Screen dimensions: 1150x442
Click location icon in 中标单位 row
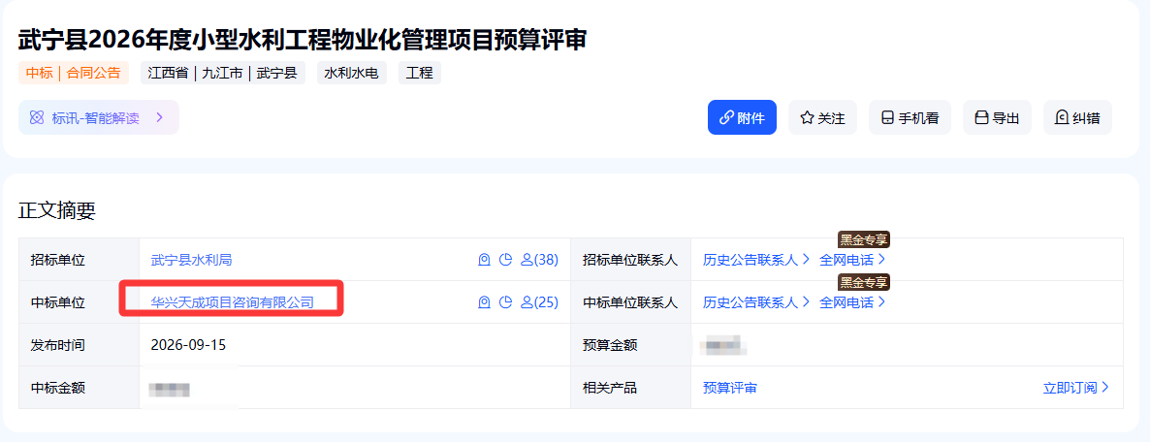tap(483, 302)
